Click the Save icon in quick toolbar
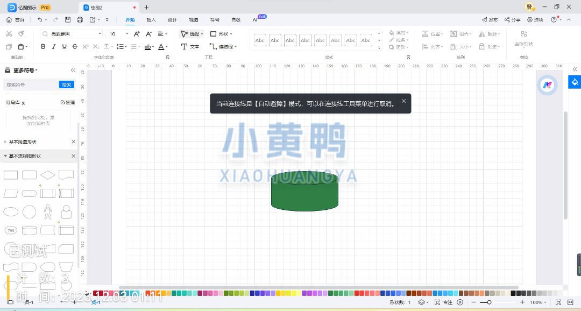The image size is (581, 311). tap(68, 20)
